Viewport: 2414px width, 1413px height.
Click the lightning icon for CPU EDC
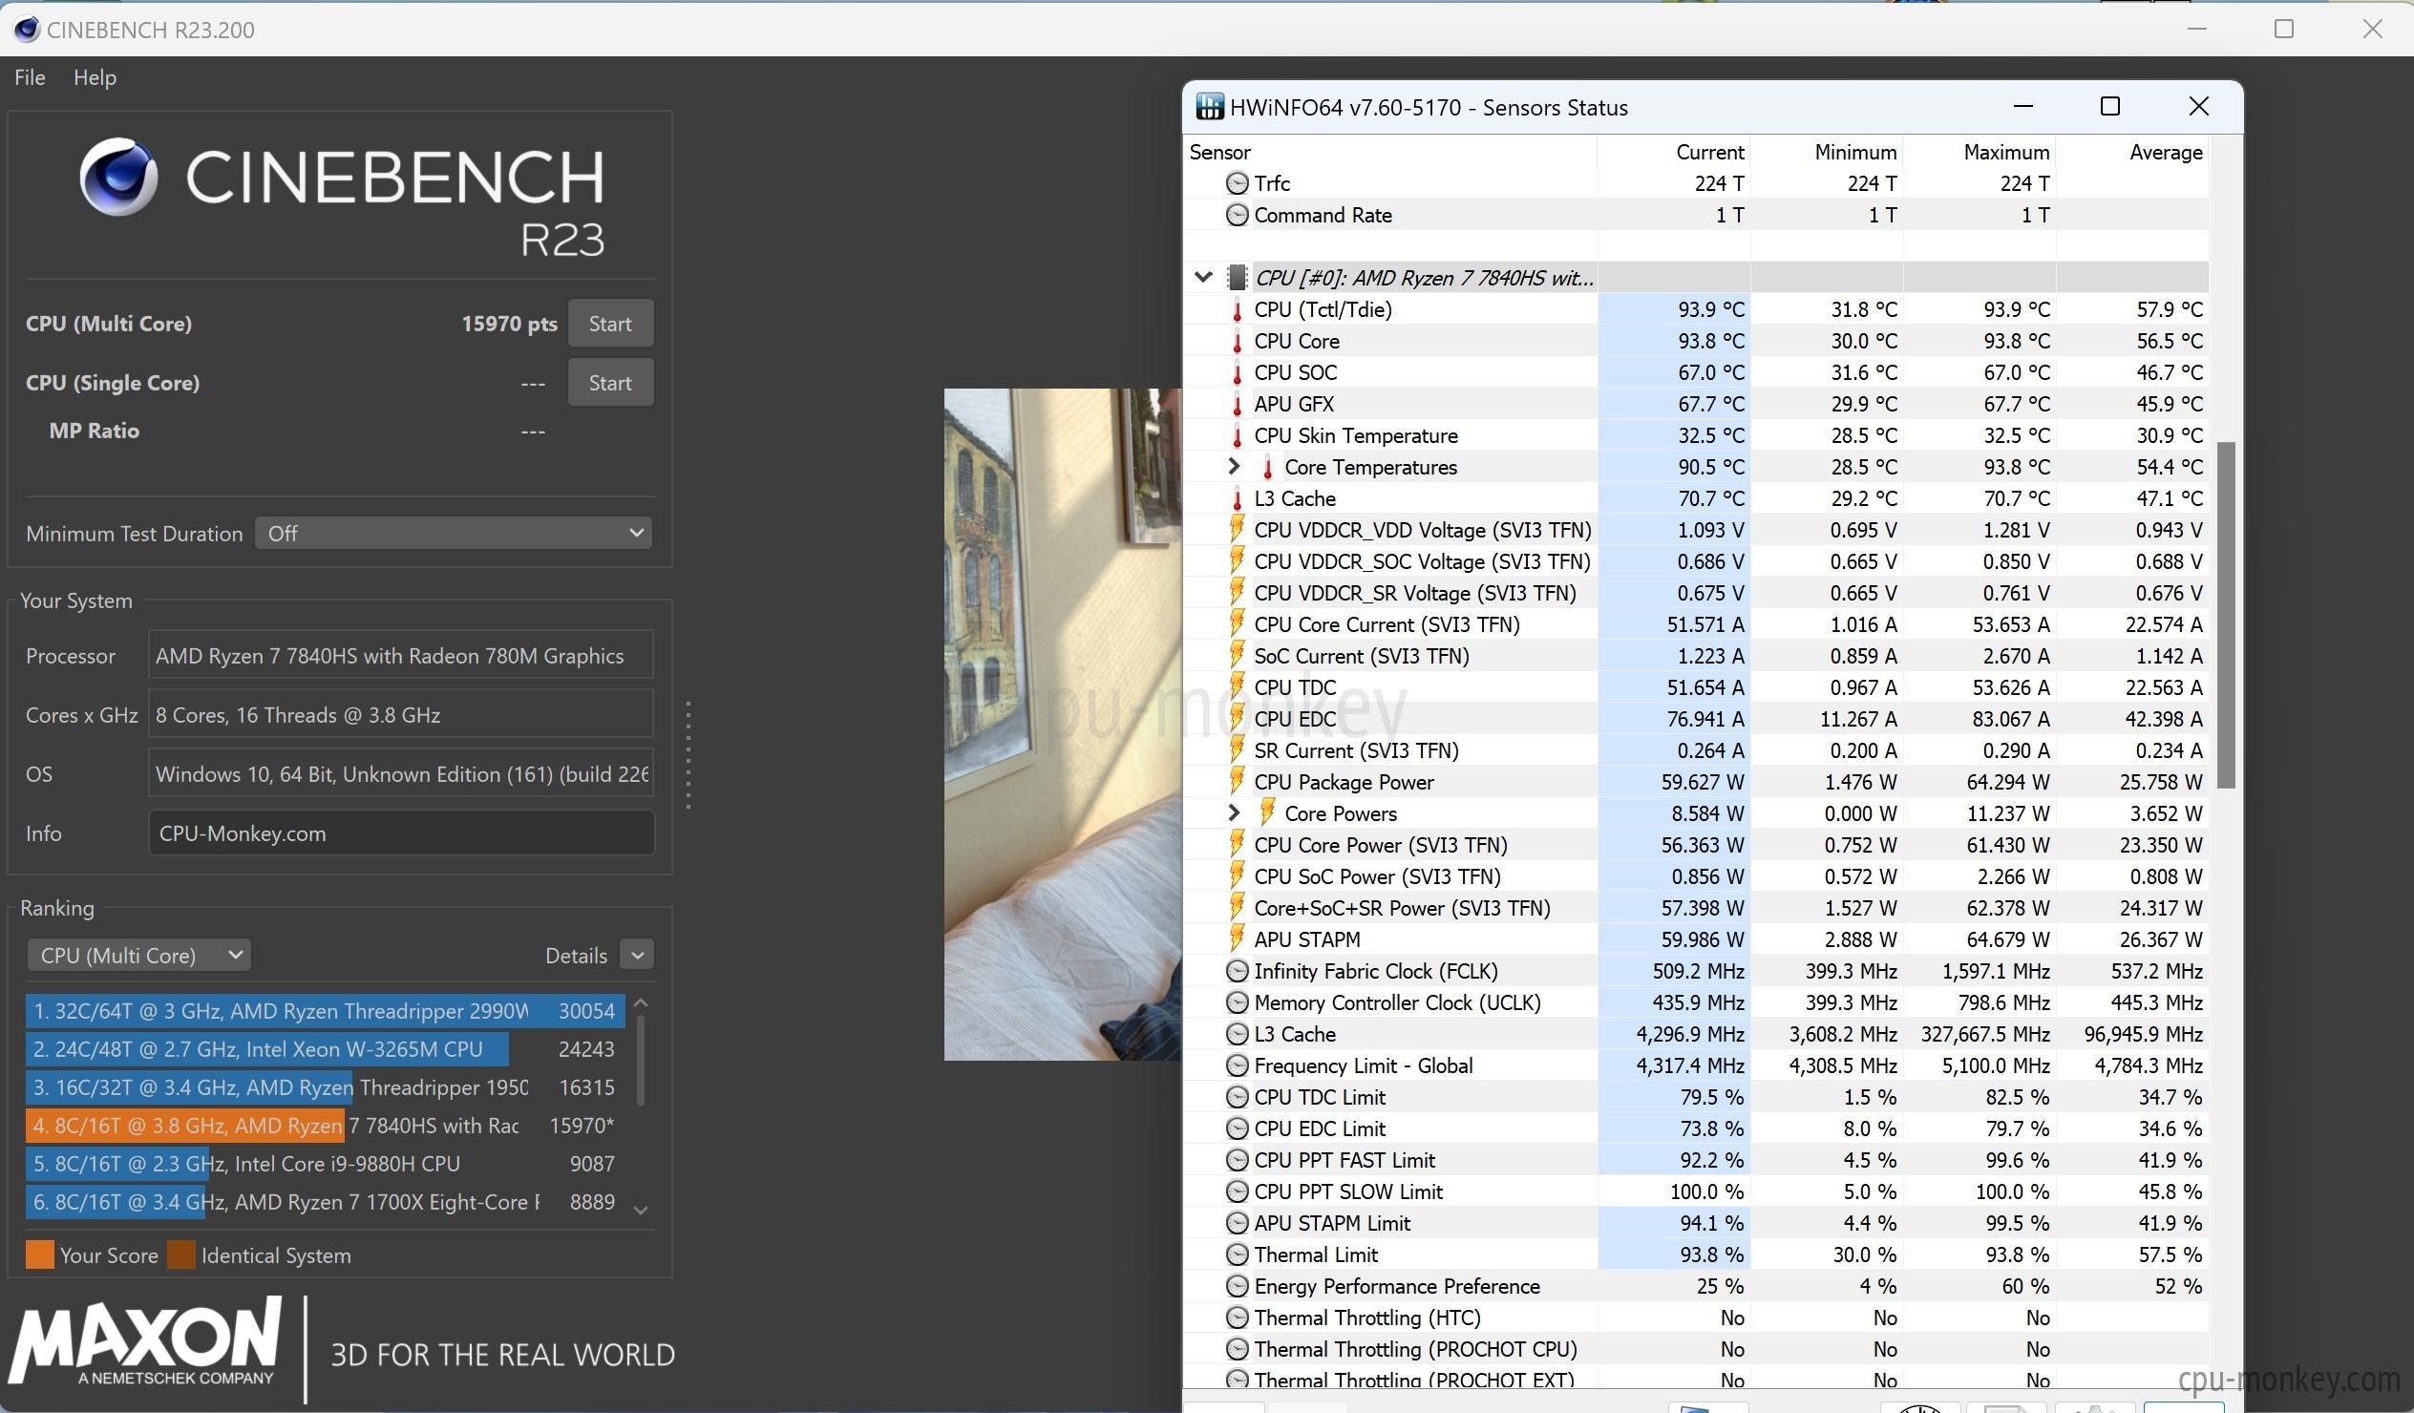(x=1237, y=719)
